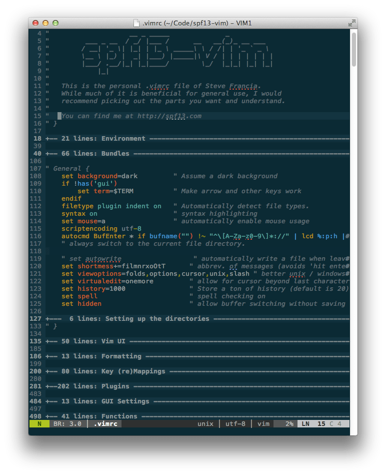Click the 'set history=1000' line
The width and height of the screenshot is (386, 475).
[93, 289]
